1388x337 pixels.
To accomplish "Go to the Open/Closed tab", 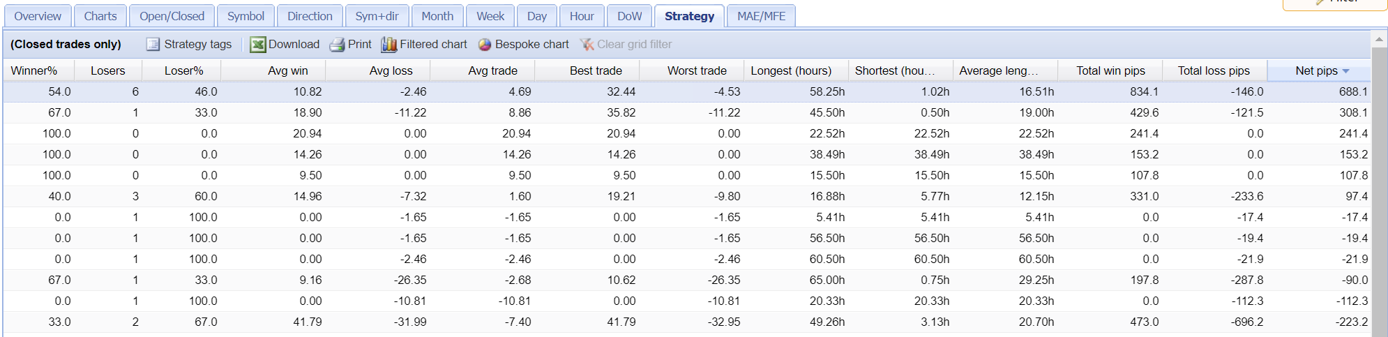I will coord(172,16).
